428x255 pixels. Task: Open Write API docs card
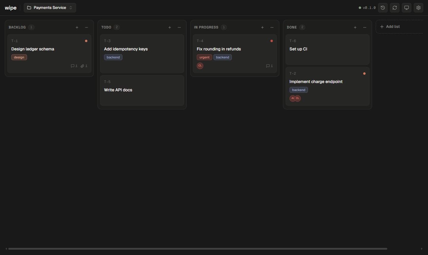142,90
